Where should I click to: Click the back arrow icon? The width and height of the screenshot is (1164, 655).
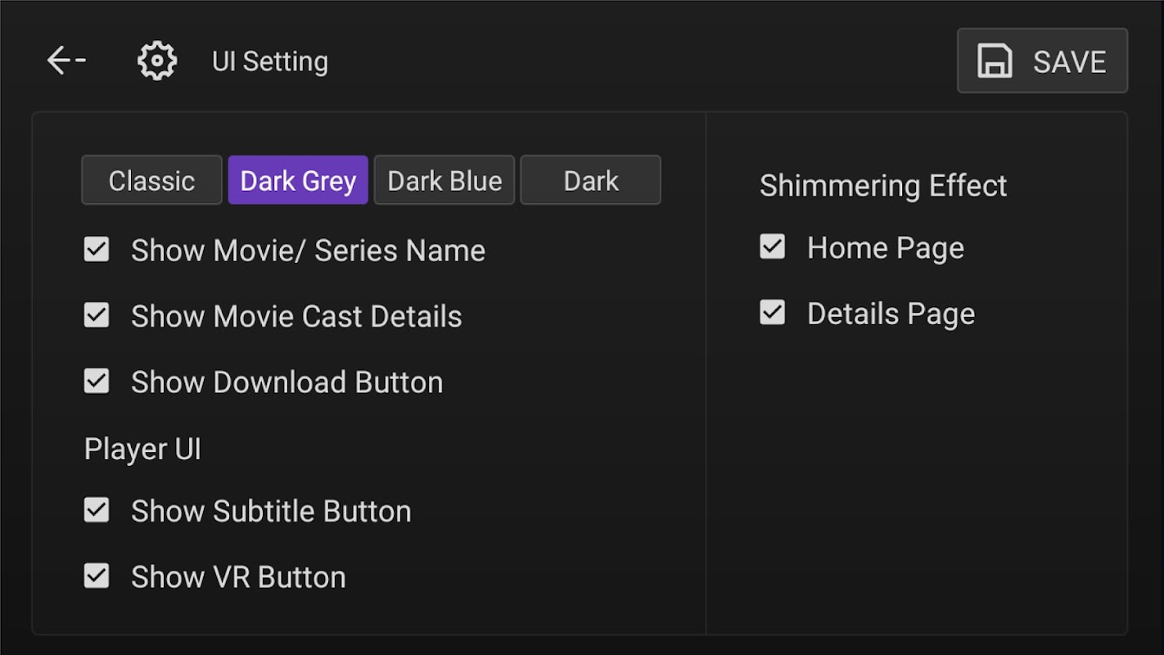tap(65, 61)
